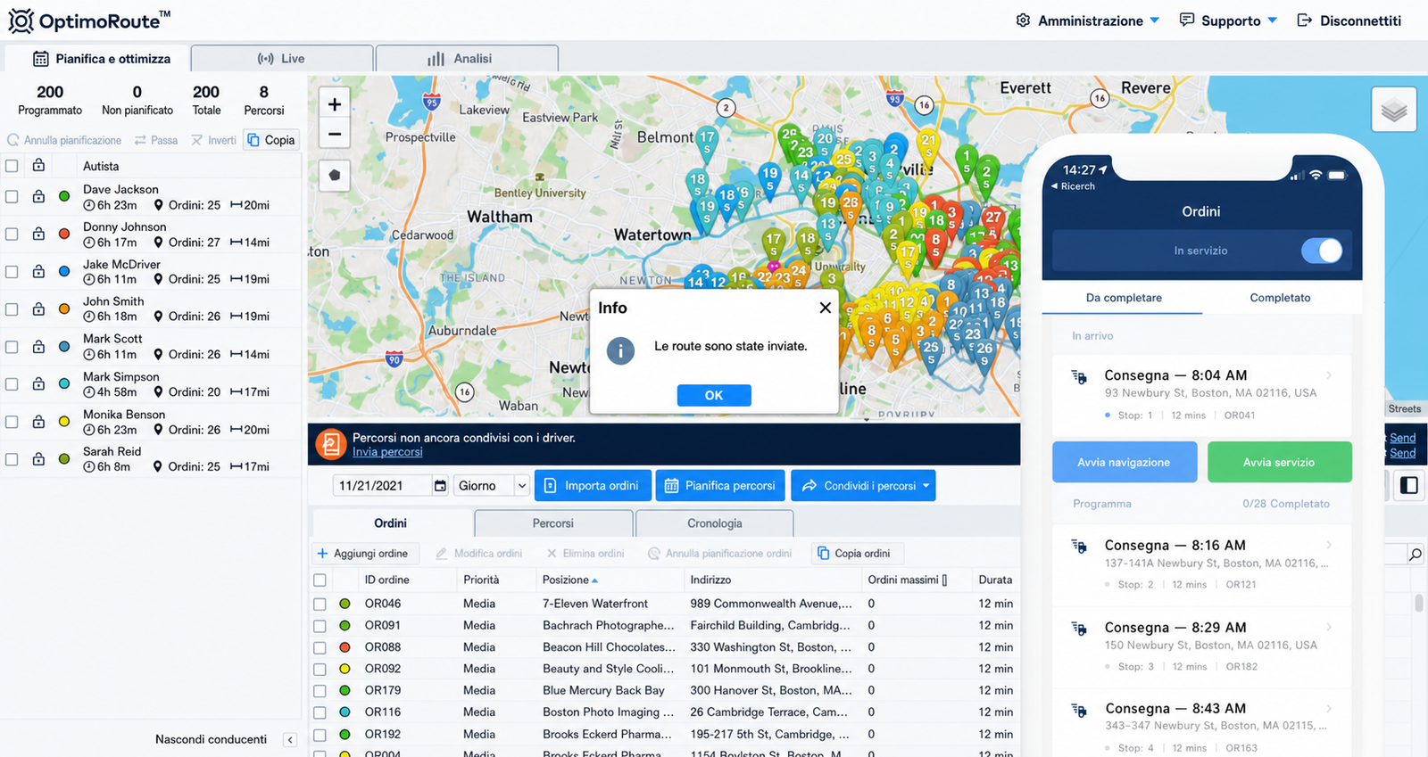Zoom out on the map

pos(335,135)
